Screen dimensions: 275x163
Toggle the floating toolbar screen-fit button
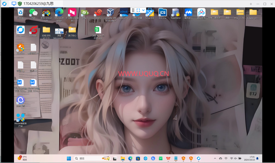[138, 10]
